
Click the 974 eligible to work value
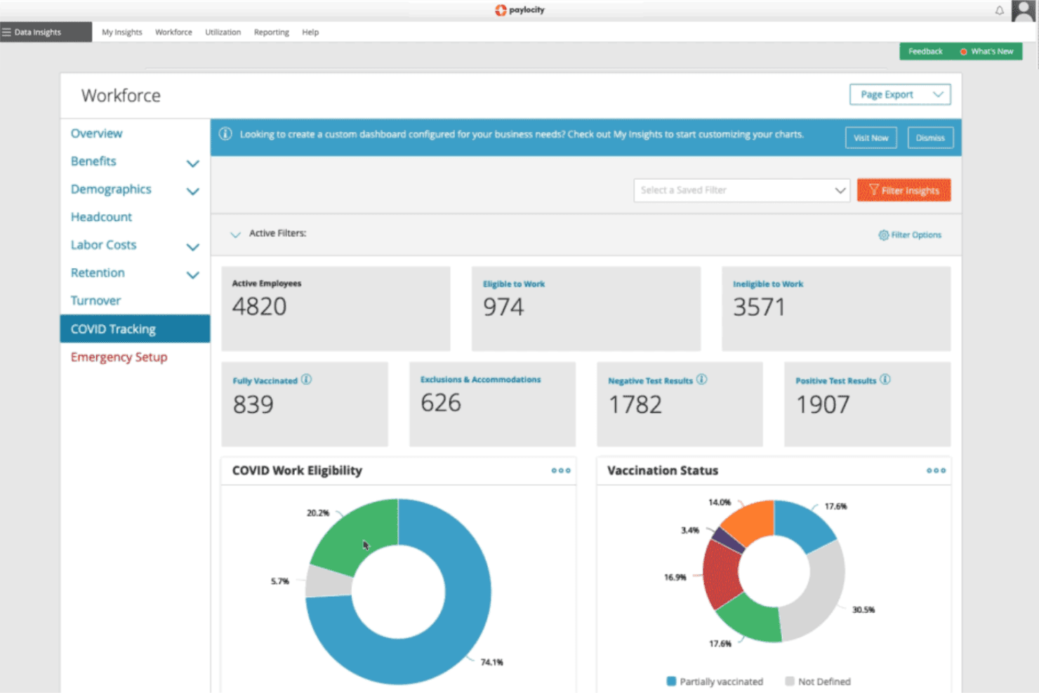pos(503,307)
